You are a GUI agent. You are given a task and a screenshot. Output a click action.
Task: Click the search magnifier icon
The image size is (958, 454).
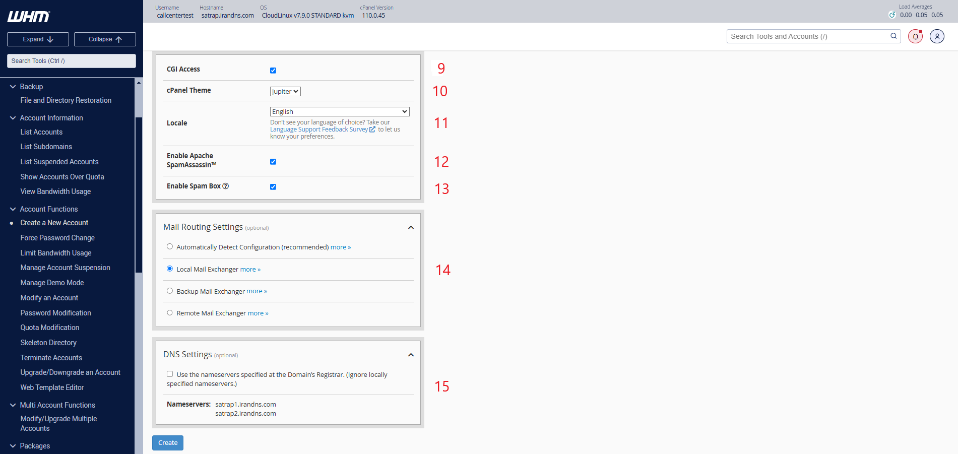pyautogui.click(x=893, y=36)
